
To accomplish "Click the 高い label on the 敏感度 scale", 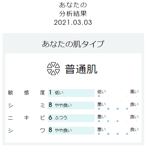I will (134, 92).
